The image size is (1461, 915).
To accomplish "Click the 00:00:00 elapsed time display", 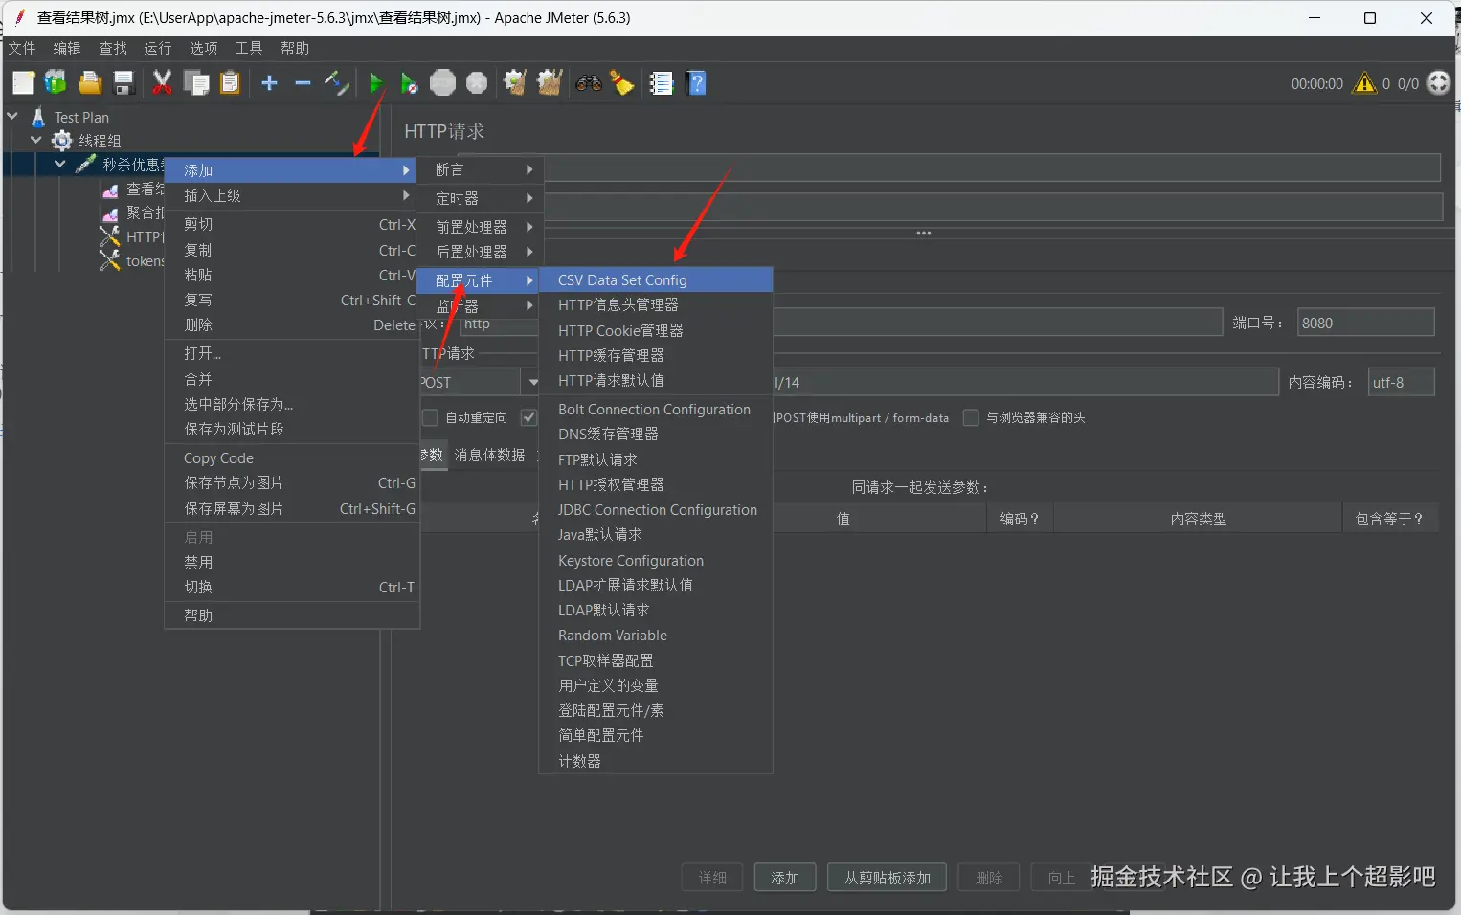I will [x=1316, y=83].
